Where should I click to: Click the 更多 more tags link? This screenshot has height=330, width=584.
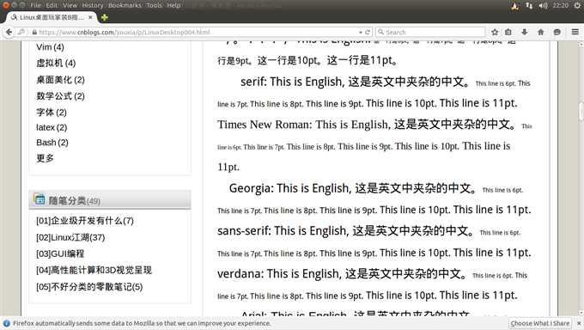[x=45, y=158]
